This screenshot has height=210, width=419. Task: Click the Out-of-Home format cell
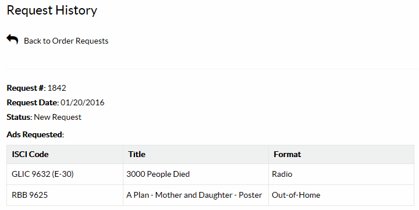[x=341, y=195]
